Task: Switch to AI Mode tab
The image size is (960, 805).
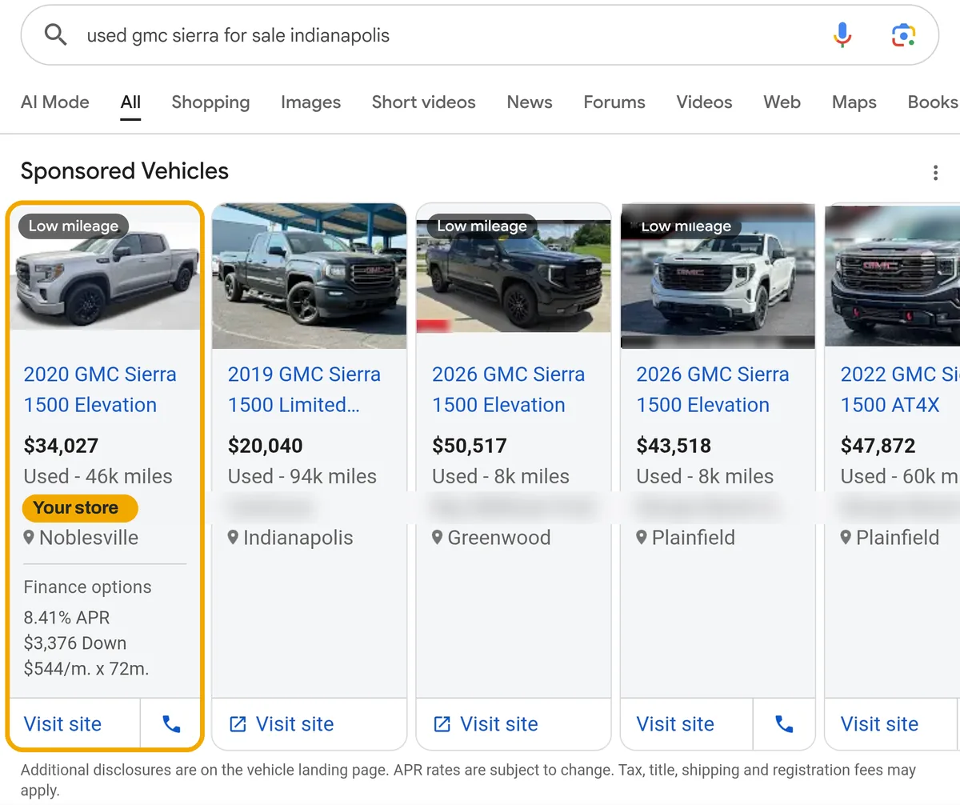Action: [55, 102]
